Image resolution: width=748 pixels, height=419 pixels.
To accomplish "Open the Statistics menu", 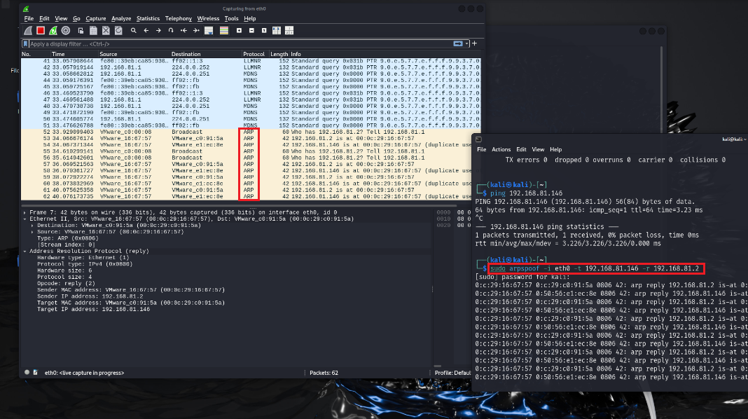I will tap(148, 18).
